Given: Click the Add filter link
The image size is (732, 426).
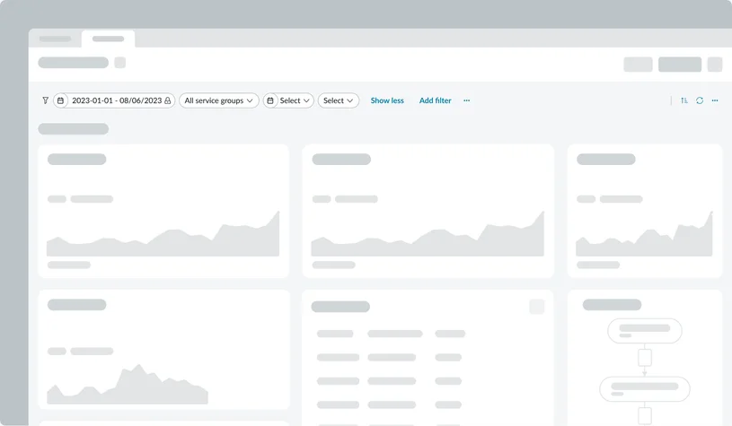Looking at the screenshot, I should coord(435,100).
